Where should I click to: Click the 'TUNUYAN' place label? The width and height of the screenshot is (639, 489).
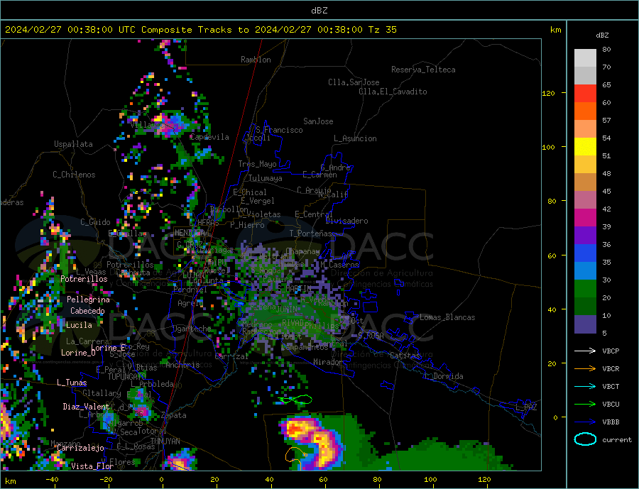165,441
